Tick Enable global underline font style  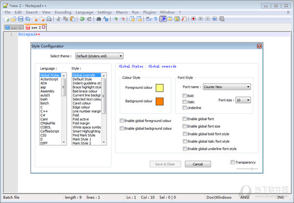pyautogui.click(x=185, y=149)
